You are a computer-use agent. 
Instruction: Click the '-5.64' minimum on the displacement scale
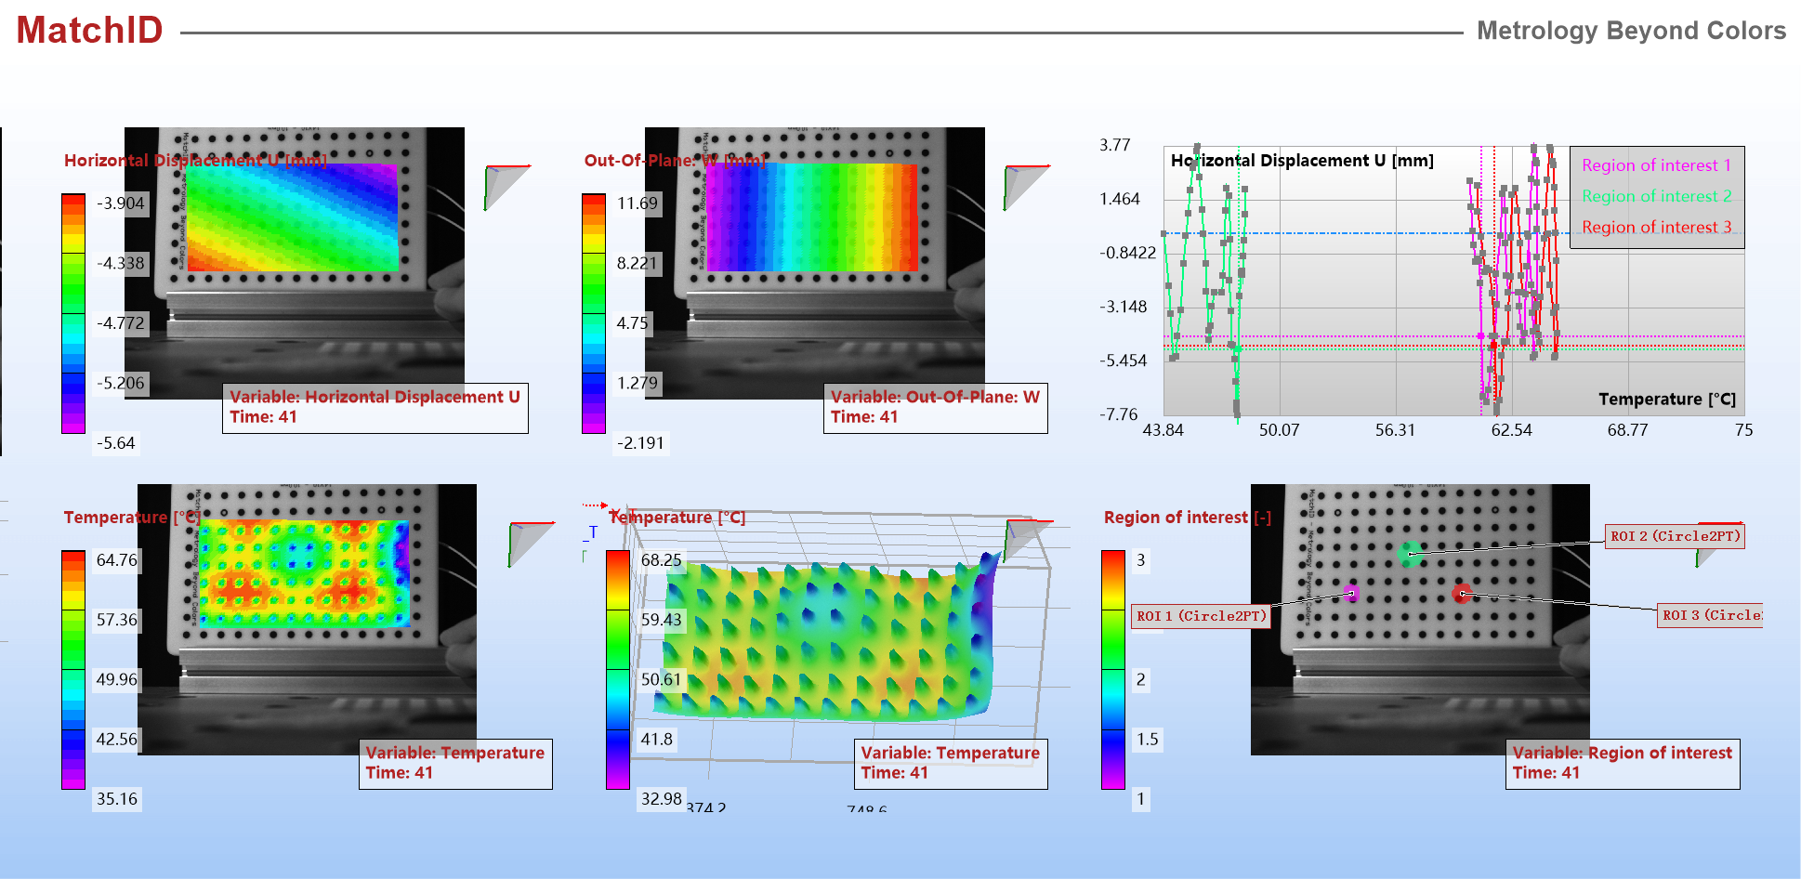click(x=116, y=443)
